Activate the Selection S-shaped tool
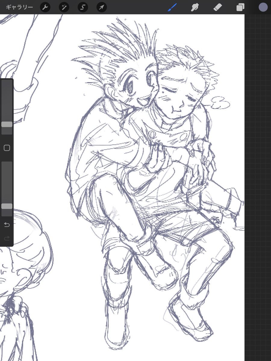 point(83,7)
